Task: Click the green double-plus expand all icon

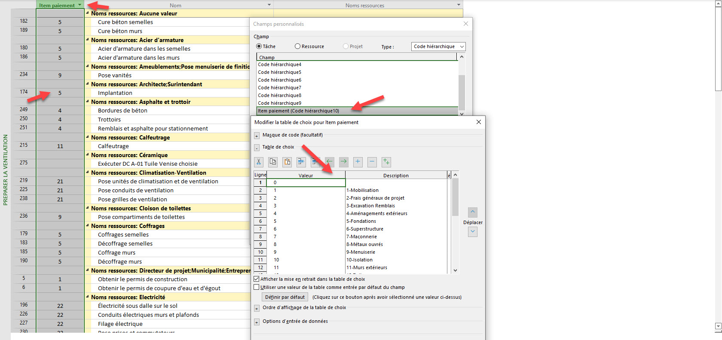Action: [386, 162]
